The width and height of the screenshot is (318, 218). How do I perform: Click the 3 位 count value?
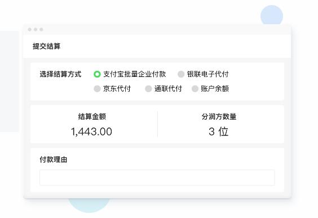tap(218, 131)
